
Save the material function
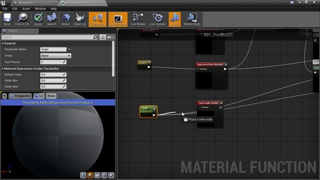point(7,19)
